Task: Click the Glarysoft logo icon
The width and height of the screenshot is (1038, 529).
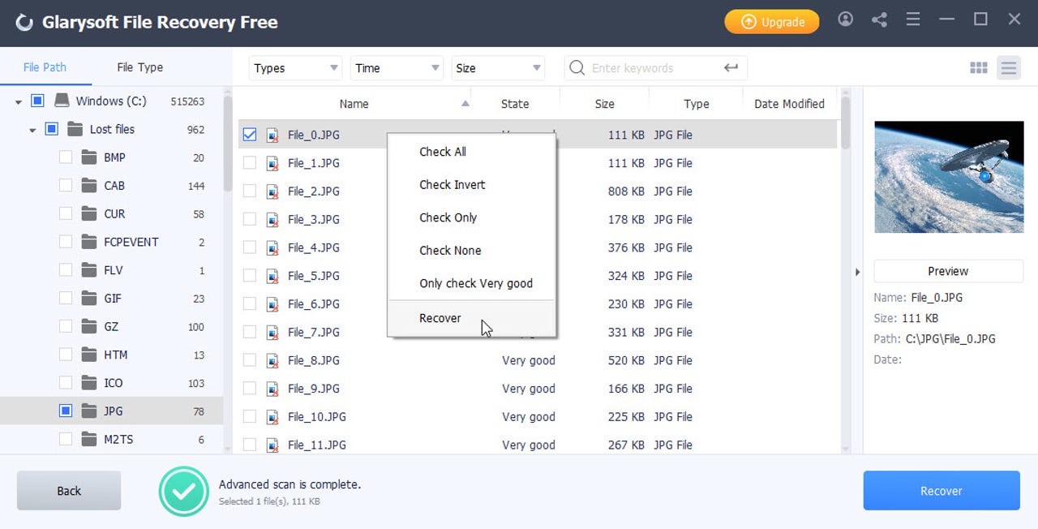Action: click(25, 22)
